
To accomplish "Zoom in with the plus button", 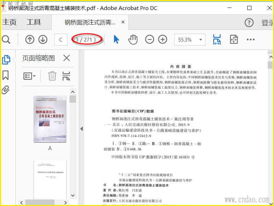I will coord(163,39).
